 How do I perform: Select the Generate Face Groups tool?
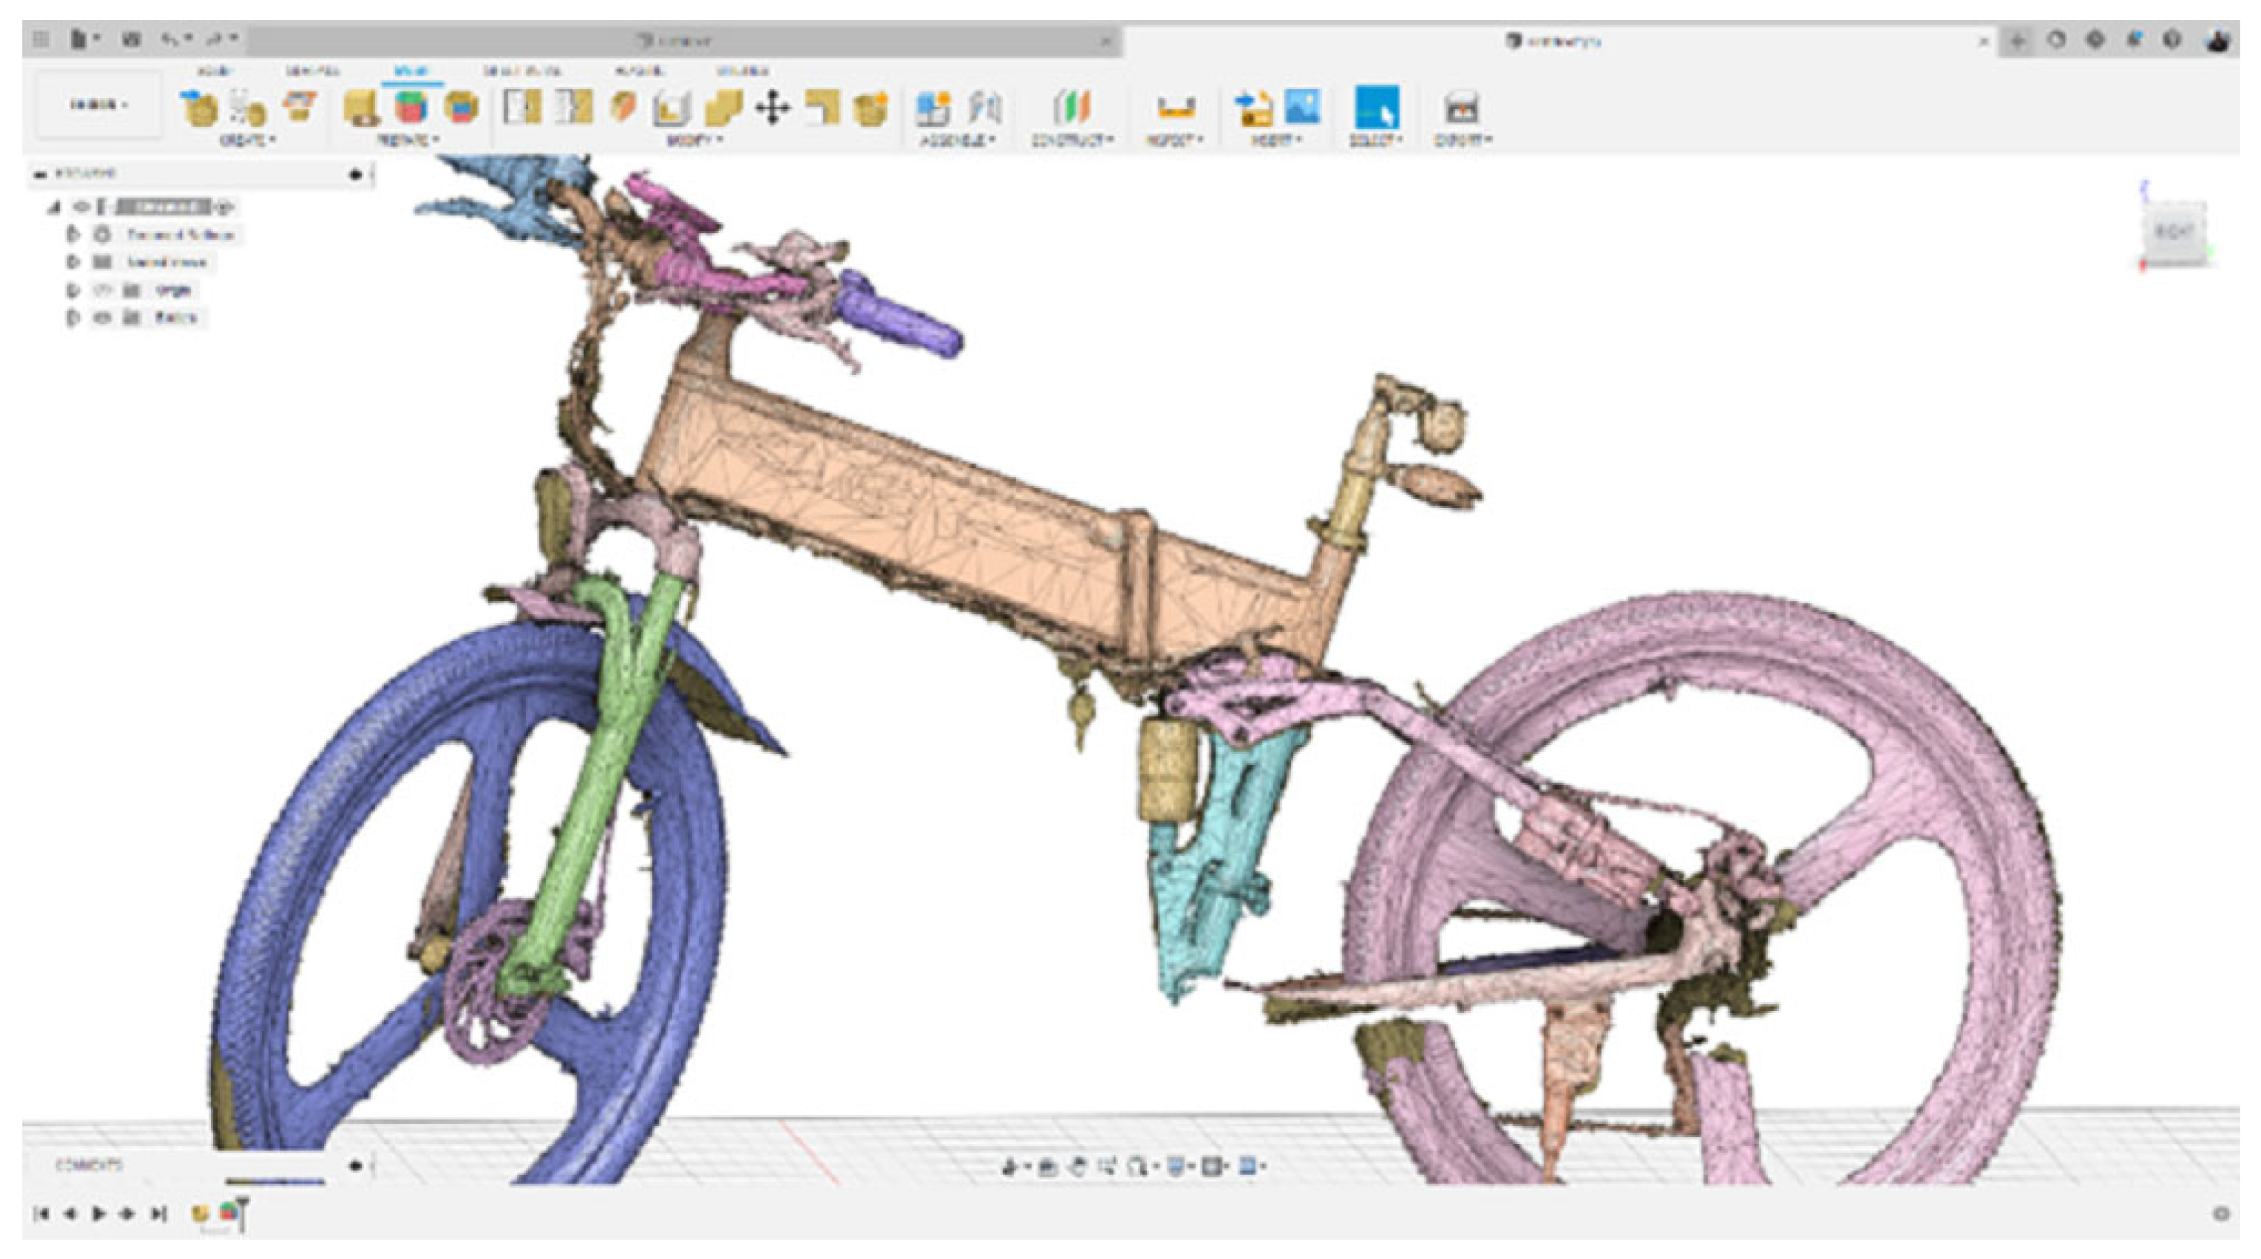click(x=410, y=108)
